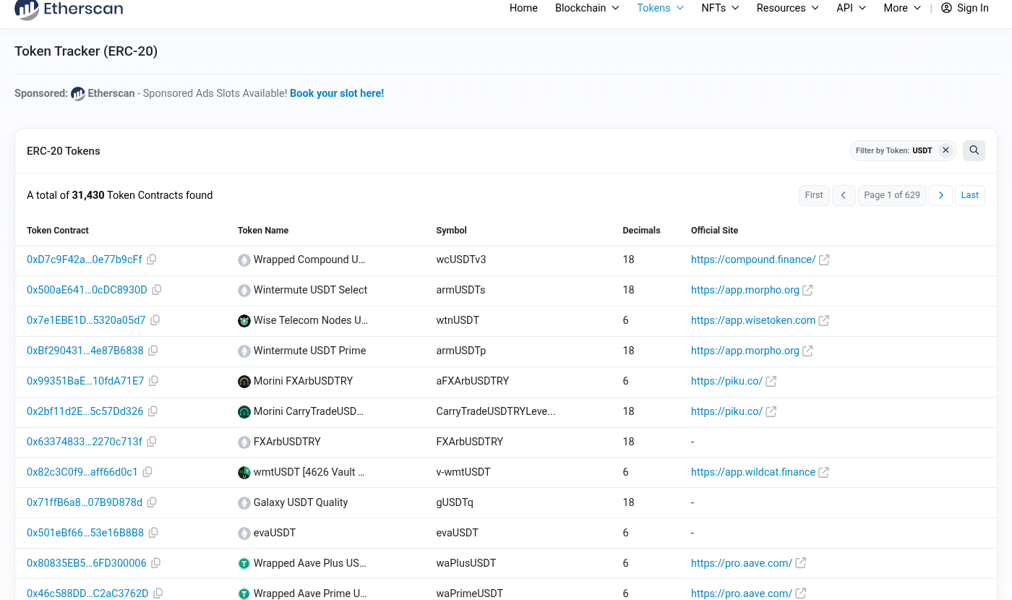Image resolution: width=1012 pixels, height=600 pixels.
Task: Go to previous page arrow
Action: point(844,195)
